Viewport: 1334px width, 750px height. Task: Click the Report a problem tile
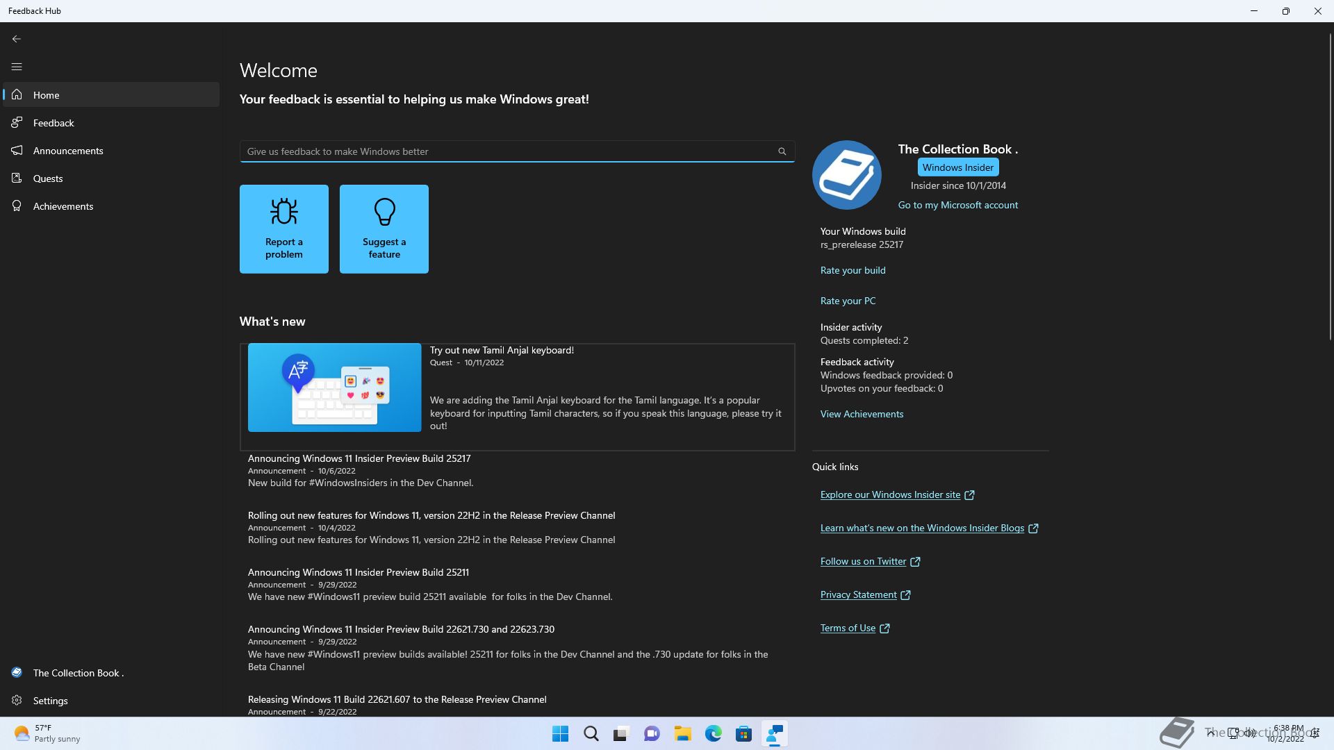point(284,229)
